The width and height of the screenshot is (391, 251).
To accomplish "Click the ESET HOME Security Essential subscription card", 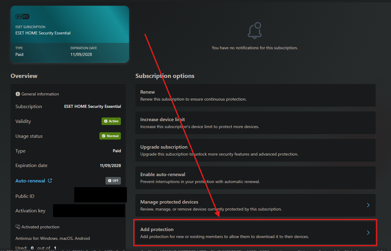I will 70,34.
